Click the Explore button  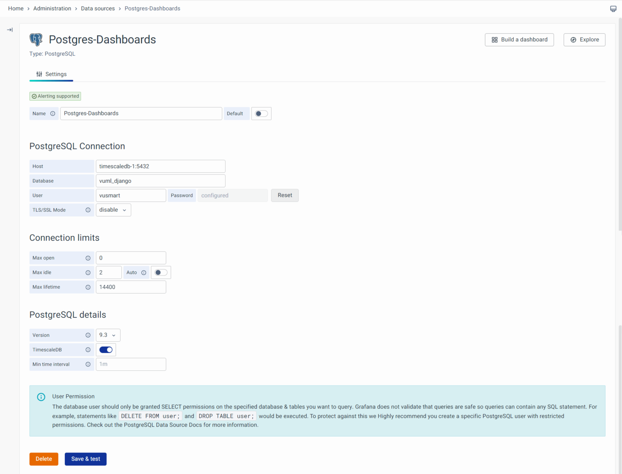tap(584, 40)
